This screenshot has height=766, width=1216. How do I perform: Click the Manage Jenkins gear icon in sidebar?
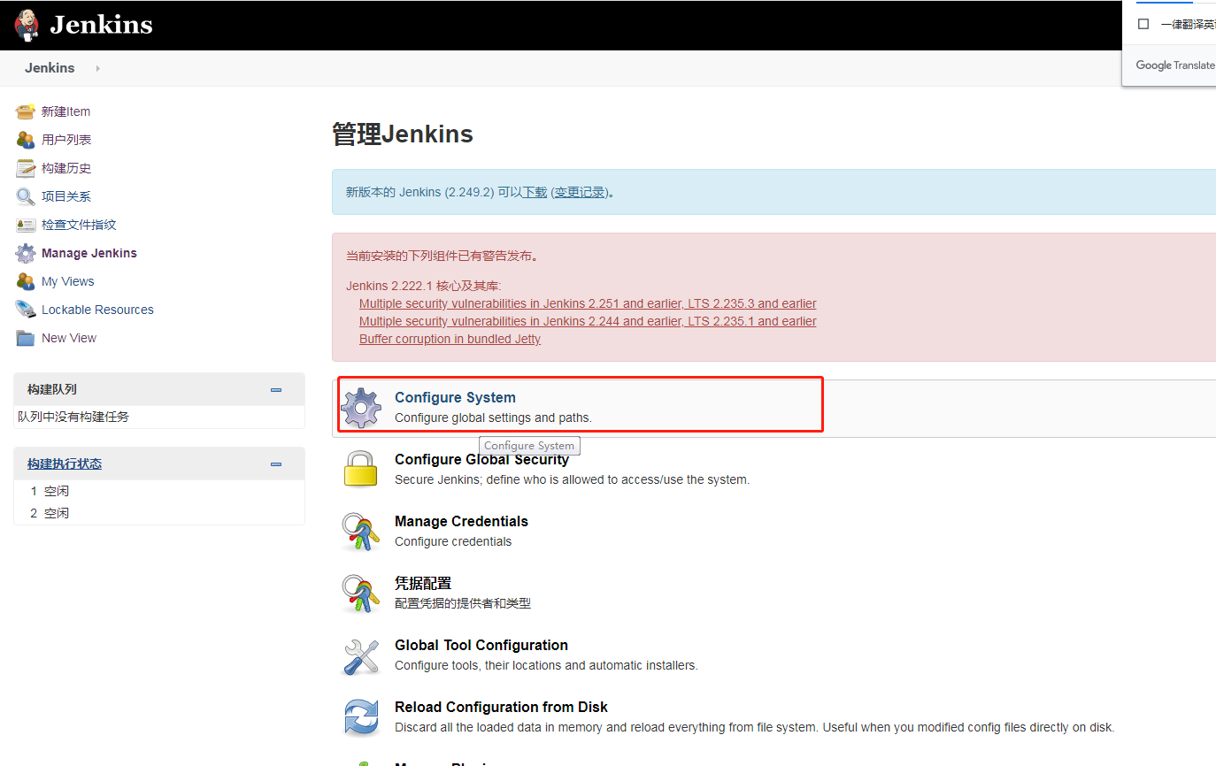[26, 253]
